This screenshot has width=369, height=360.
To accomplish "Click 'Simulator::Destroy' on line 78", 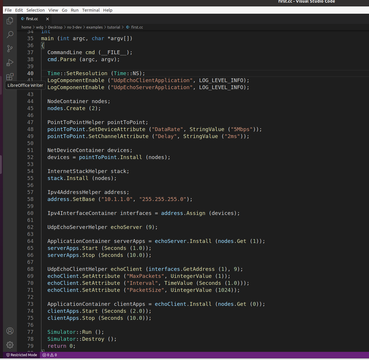I will pyautogui.click(x=76, y=339).
